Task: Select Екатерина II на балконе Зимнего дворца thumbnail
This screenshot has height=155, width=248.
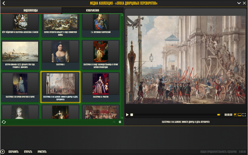Action: pyautogui.click(x=60, y=87)
